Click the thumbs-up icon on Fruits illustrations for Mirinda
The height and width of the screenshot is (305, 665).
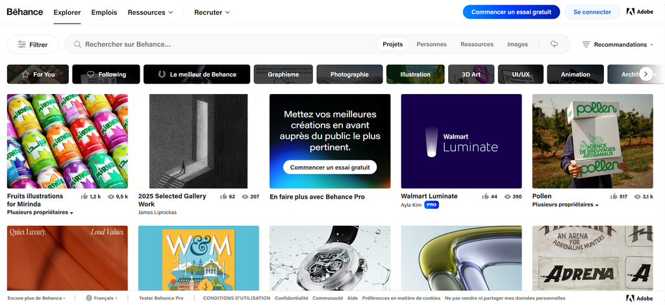(84, 197)
